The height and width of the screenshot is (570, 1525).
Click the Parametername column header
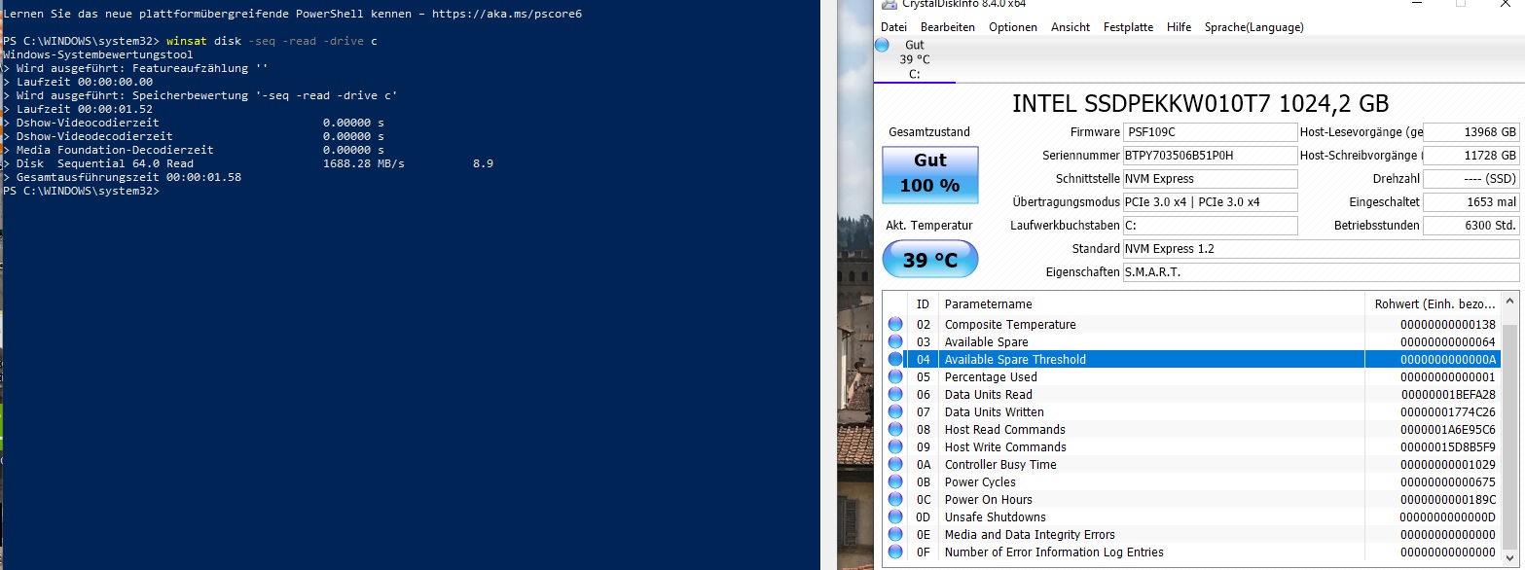tap(1151, 304)
